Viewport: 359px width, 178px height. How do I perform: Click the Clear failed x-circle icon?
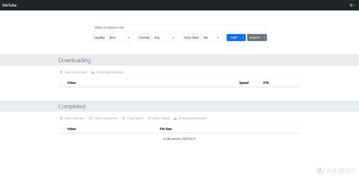point(124,118)
